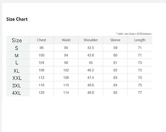Click the 4XL size row label
Screen dimensions: 166x132
click(17, 93)
